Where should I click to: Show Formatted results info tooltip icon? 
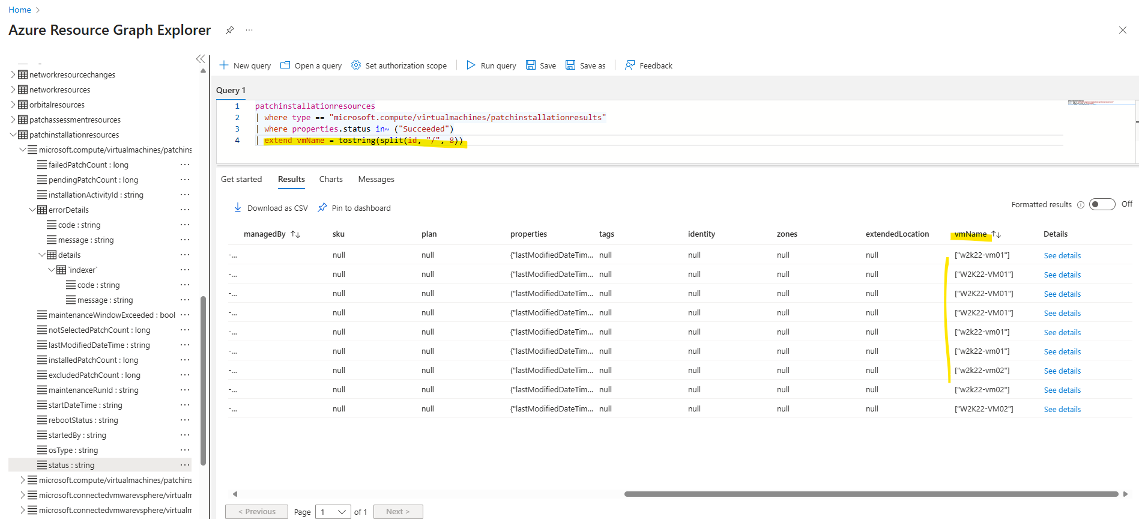point(1081,205)
